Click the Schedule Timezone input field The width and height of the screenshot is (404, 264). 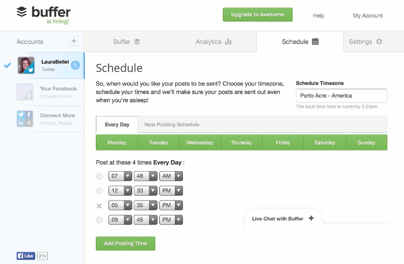point(341,96)
